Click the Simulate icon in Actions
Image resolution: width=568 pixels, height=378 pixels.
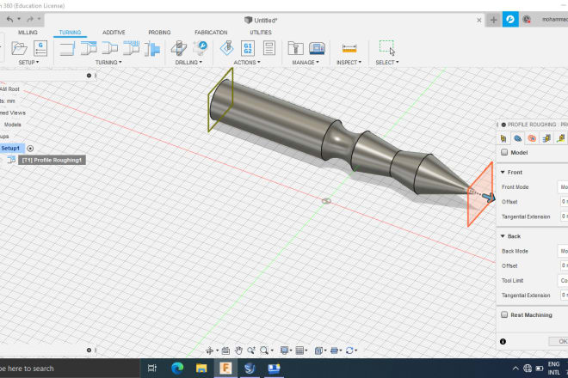point(227,48)
